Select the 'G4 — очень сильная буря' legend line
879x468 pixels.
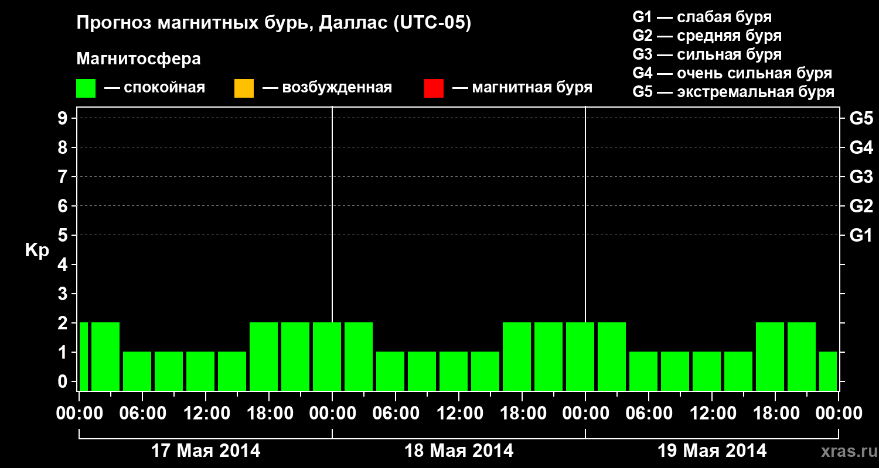point(732,73)
